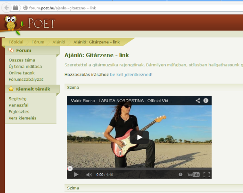Select the 'Ajánló: Gitárzene - link' breadcrumb
The width and height of the screenshot is (243, 193).
point(97,42)
